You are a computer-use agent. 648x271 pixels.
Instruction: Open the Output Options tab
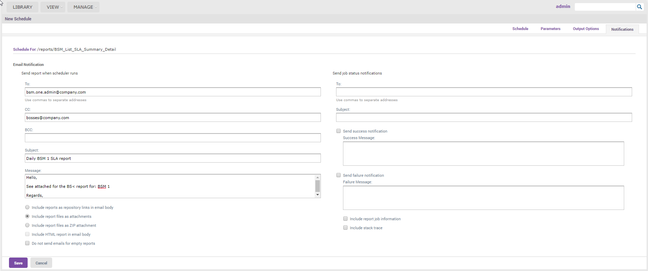coord(586,29)
